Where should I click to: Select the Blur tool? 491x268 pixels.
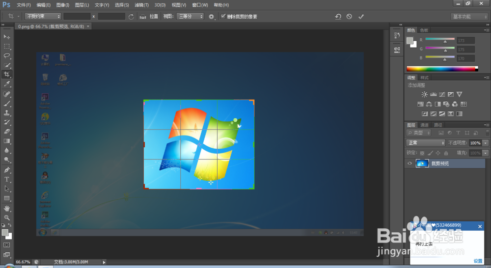(6, 150)
